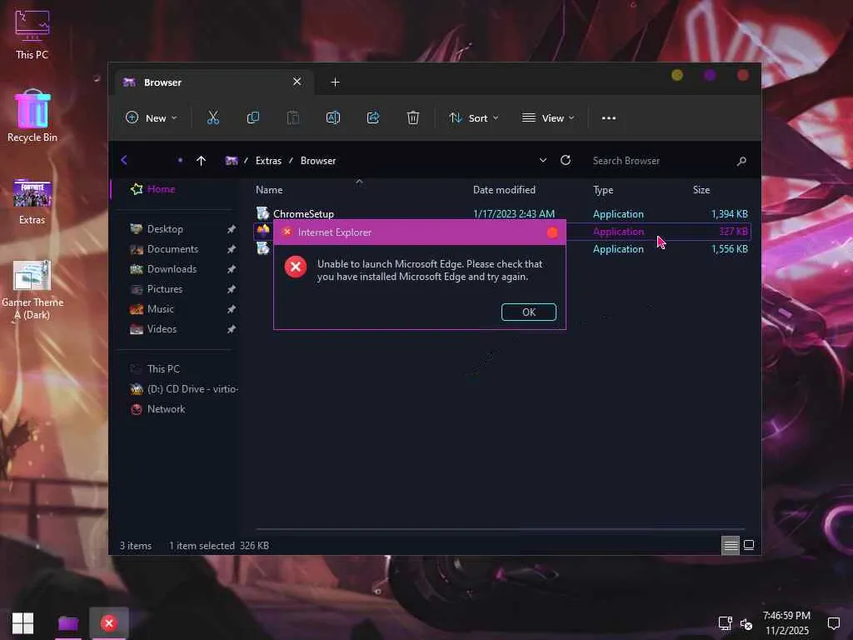Unpin Videos using its pin icon

[x=232, y=329]
